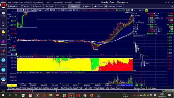Open PowerPoint from taskbar
Image resolution: width=174 pixels, height=98 pixels.
tap(92, 95)
